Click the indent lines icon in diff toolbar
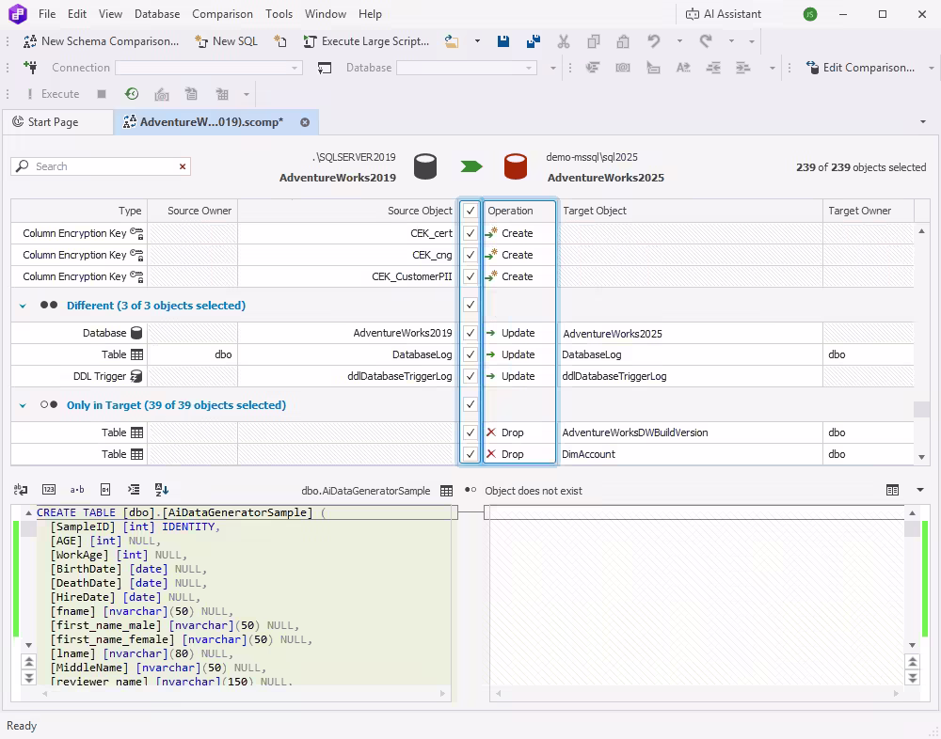Image resolution: width=941 pixels, height=739 pixels. click(x=134, y=490)
